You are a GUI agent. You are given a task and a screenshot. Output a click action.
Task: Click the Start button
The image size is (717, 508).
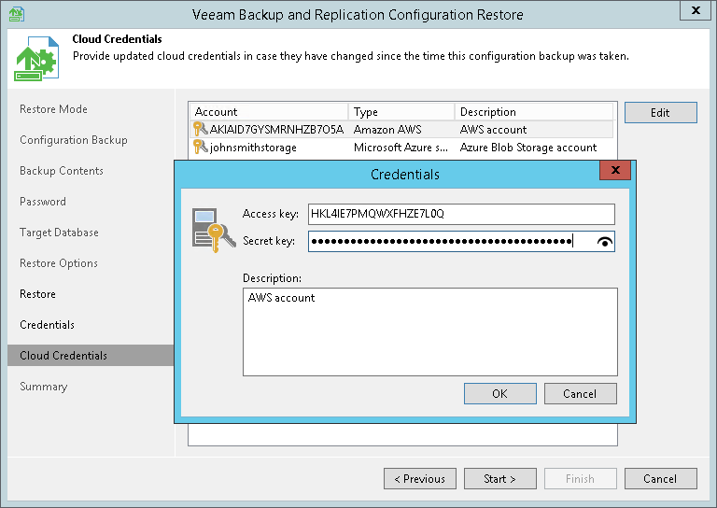[x=499, y=479]
